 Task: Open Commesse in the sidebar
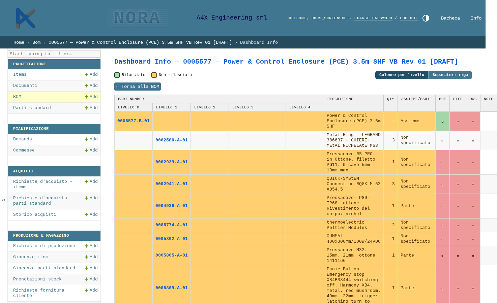coord(24,150)
